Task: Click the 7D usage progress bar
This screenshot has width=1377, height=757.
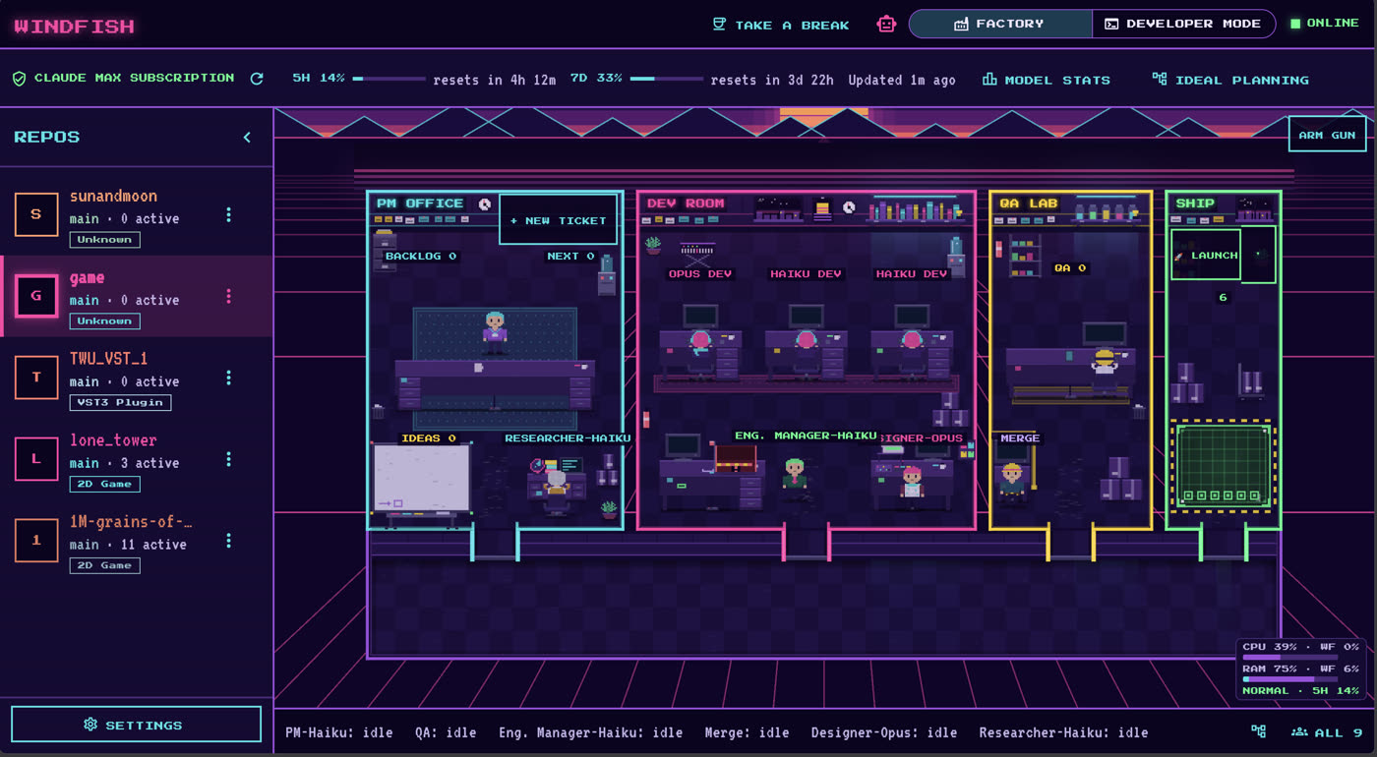Action: [x=667, y=79]
